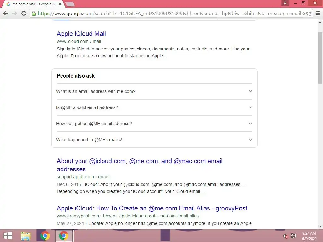The height and width of the screenshot is (242, 323).
Task: Expand 'What is an email address with me com?'
Action: coord(154,91)
